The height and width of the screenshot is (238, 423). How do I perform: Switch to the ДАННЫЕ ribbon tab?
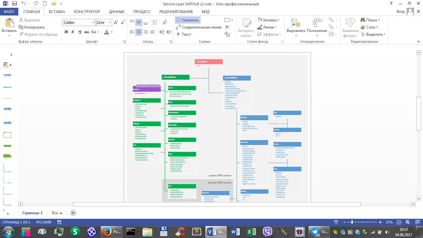pyautogui.click(x=116, y=12)
